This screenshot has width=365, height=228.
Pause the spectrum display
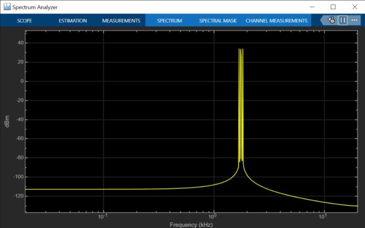(x=343, y=20)
